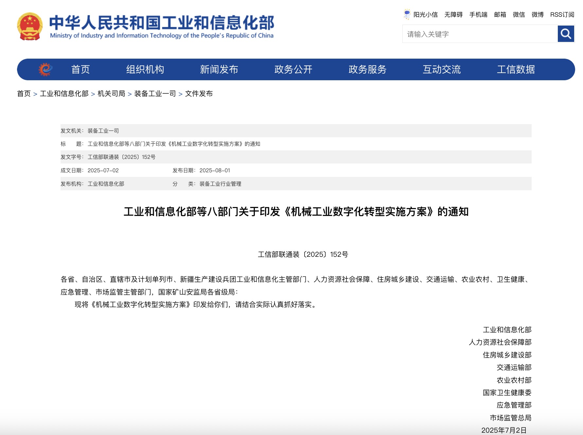583x435 pixels.
Task: Click signature line 人力资源社会保障部
Action: point(500,342)
